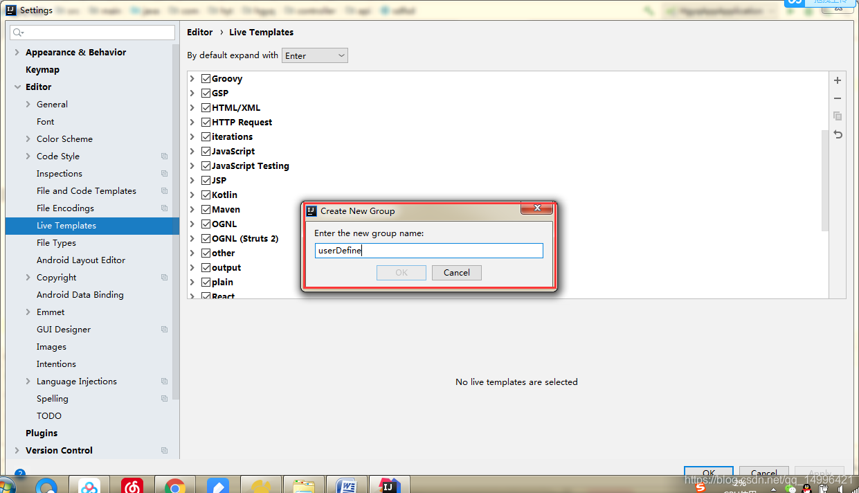Click the project-scope icon beside Copyright
The width and height of the screenshot is (859, 493).
[x=164, y=278]
